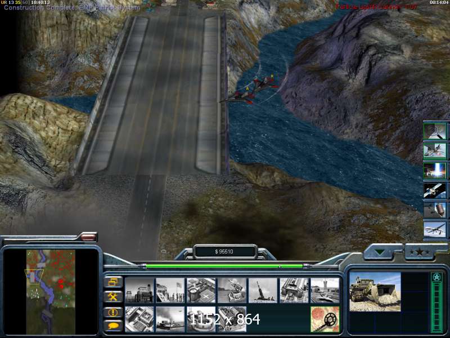Pick the supply center icon with helipad
The width and height of the screenshot is (450, 338).
pyautogui.click(x=201, y=290)
